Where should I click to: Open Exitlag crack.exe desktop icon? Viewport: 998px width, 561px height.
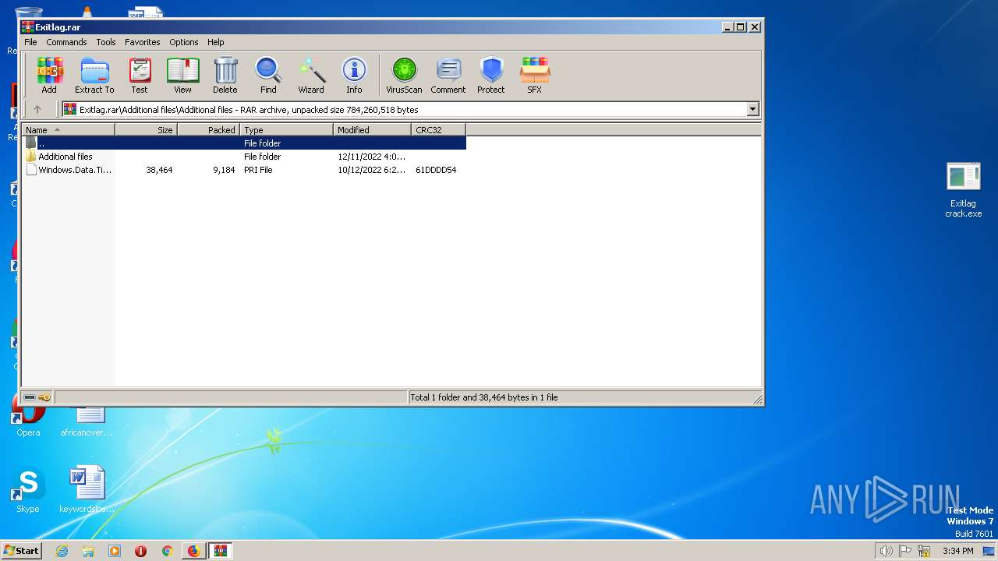[964, 189]
